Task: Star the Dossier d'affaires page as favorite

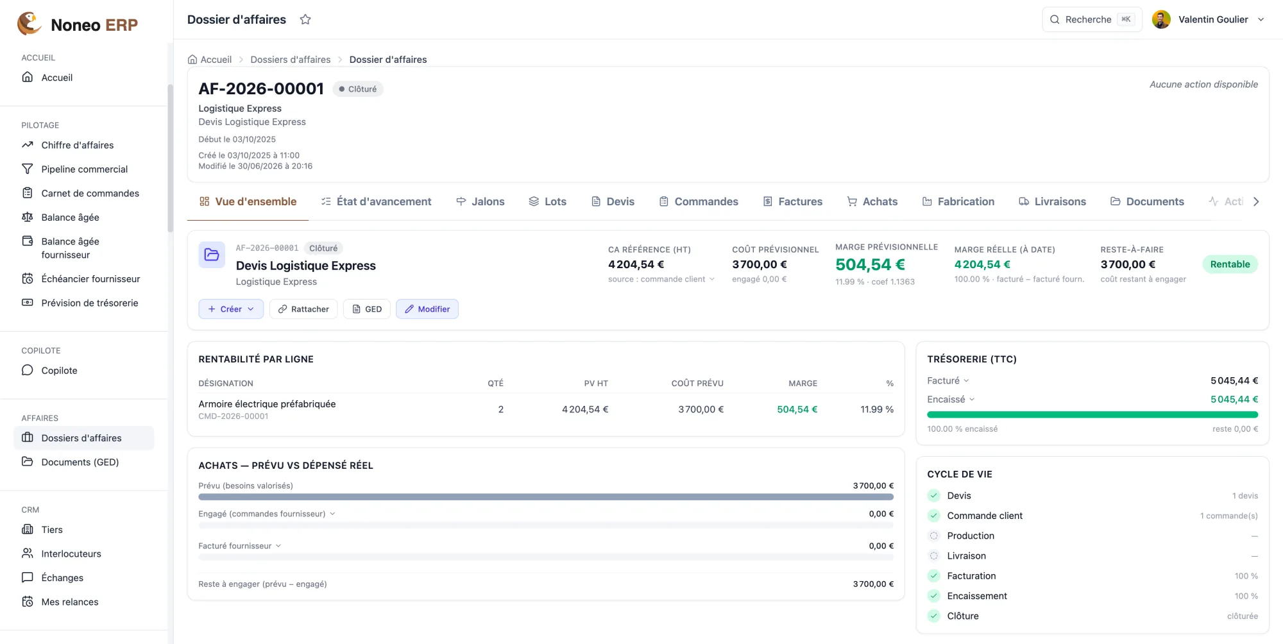Action: [x=305, y=19]
